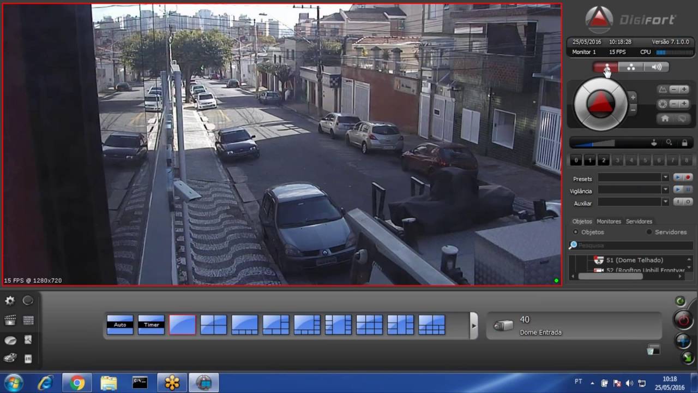The height and width of the screenshot is (393, 698).
Task: Select preset number 2
Action: (604, 160)
